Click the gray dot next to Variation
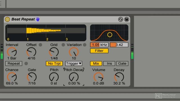Screen dimensions: 180x101 click(85, 45)
